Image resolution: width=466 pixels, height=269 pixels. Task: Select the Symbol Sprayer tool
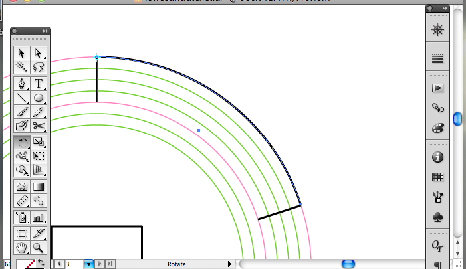[x=22, y=217]
